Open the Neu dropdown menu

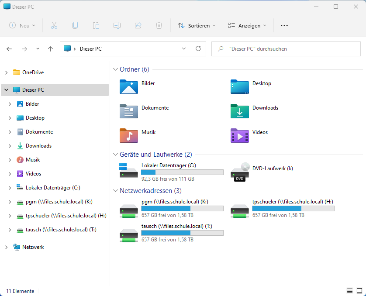pyautogui.click(x=22, y=25)
